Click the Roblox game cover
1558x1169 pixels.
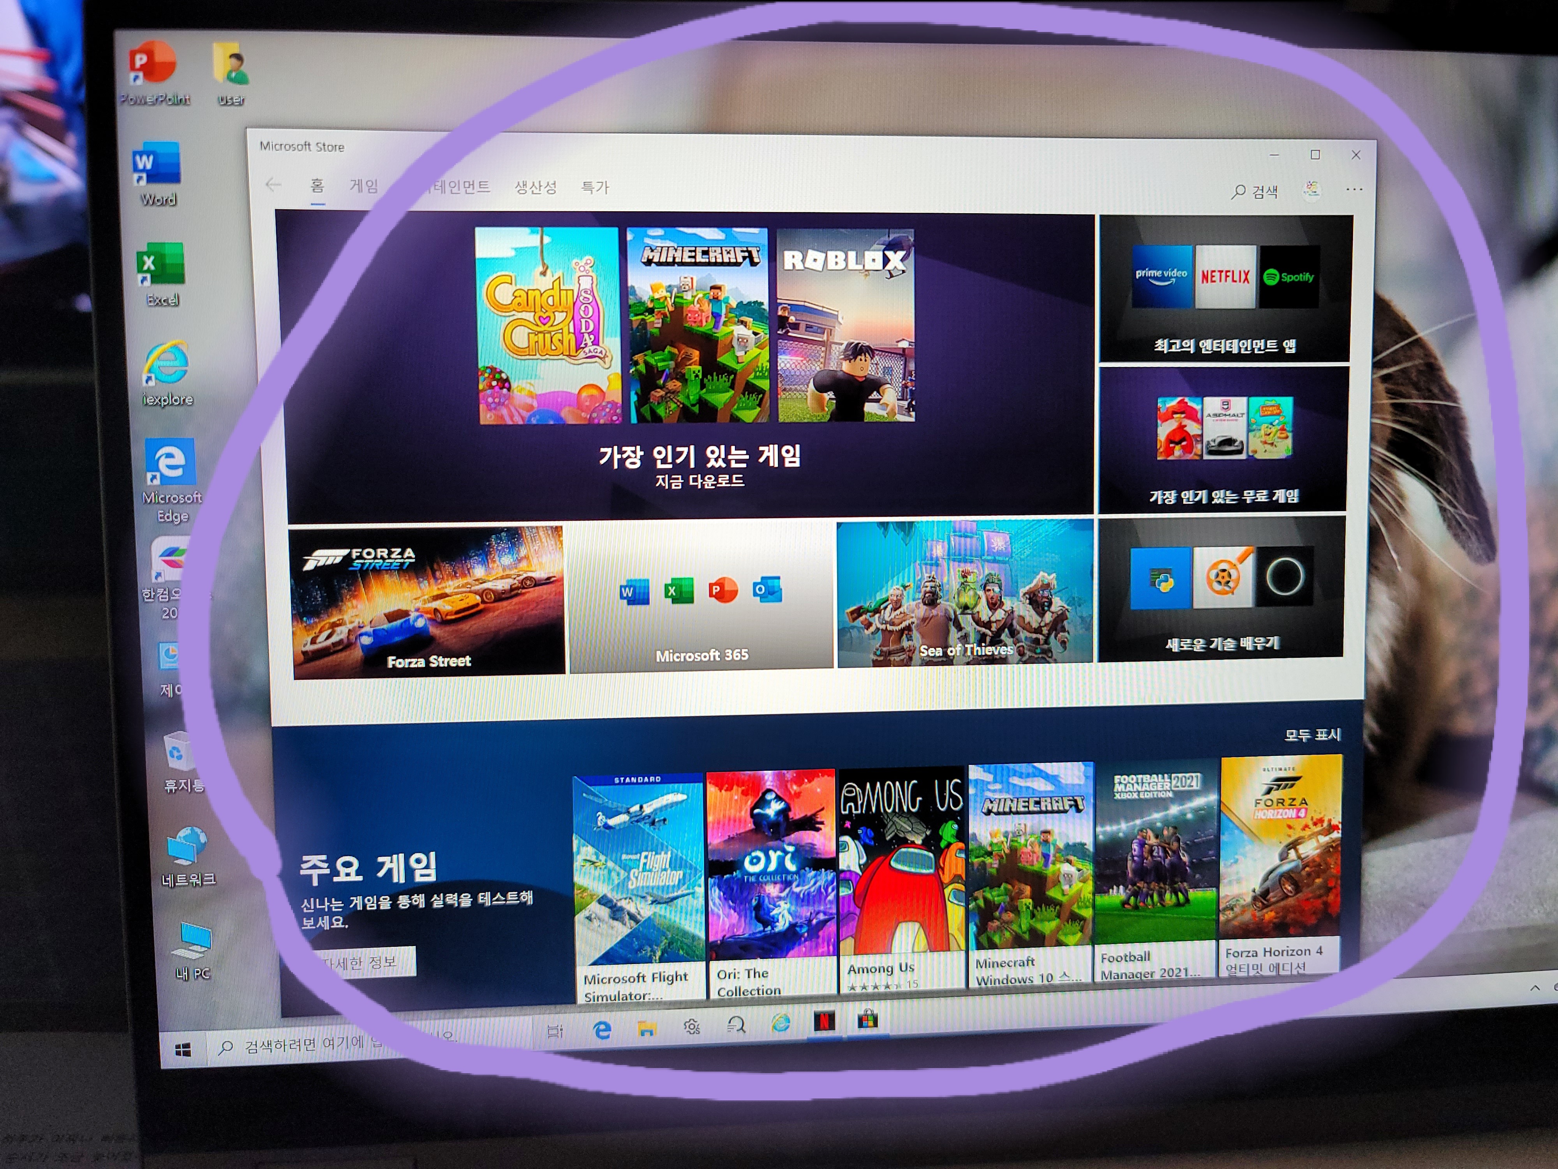[845, 325]
